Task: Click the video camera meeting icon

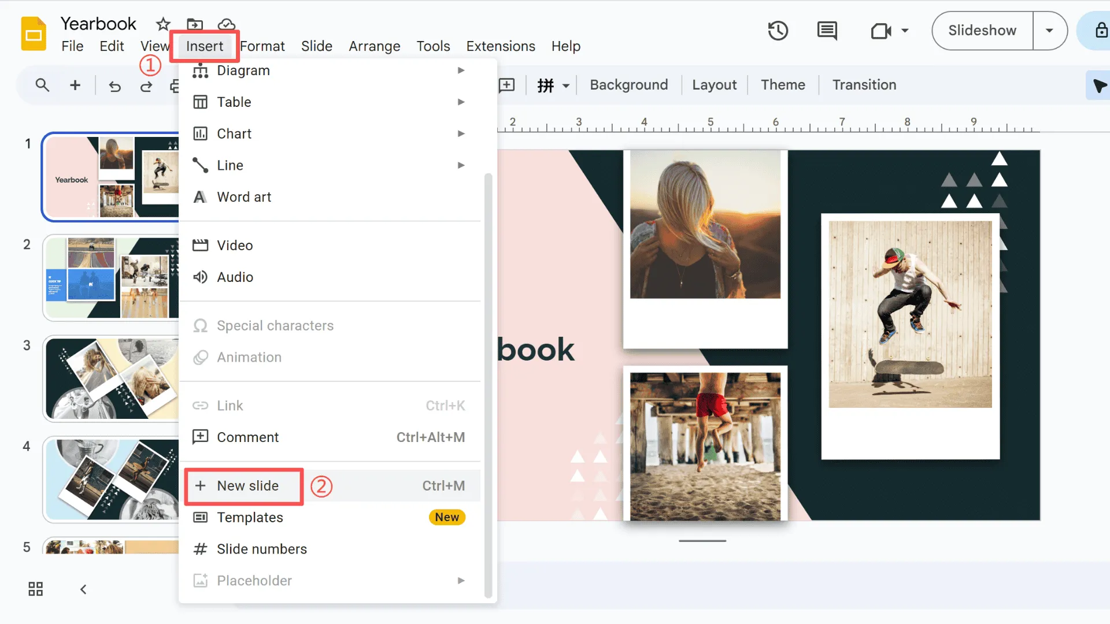Action: (881, 31)
